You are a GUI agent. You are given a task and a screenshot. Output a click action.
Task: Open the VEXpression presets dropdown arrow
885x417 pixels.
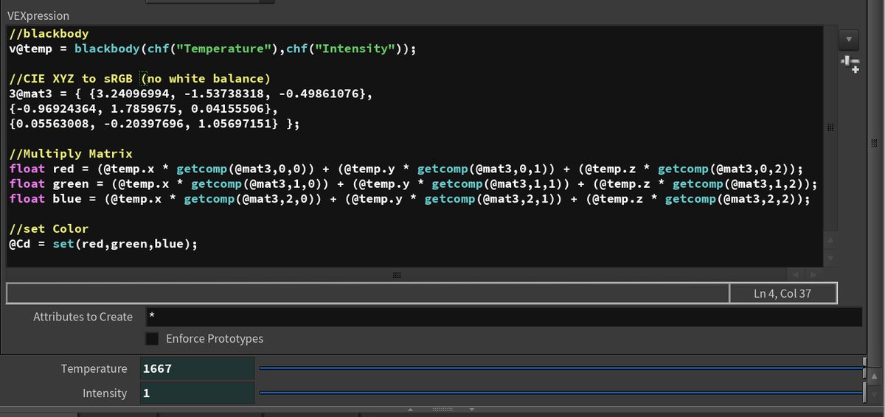pyautogui.click(x=848, y=38)
